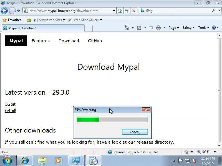Open the 100% zoom level control

point(203,152)
